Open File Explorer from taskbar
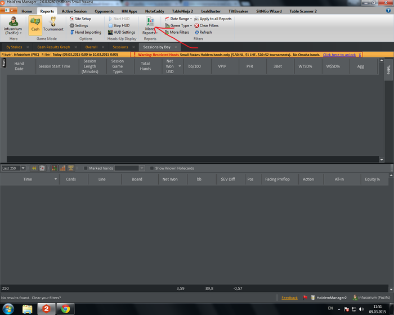394x315 pixels. point(28,309)
